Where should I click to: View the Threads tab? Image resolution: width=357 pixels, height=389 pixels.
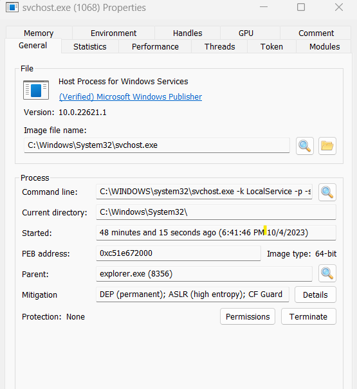pyautogui.click(x=219, y=47)
